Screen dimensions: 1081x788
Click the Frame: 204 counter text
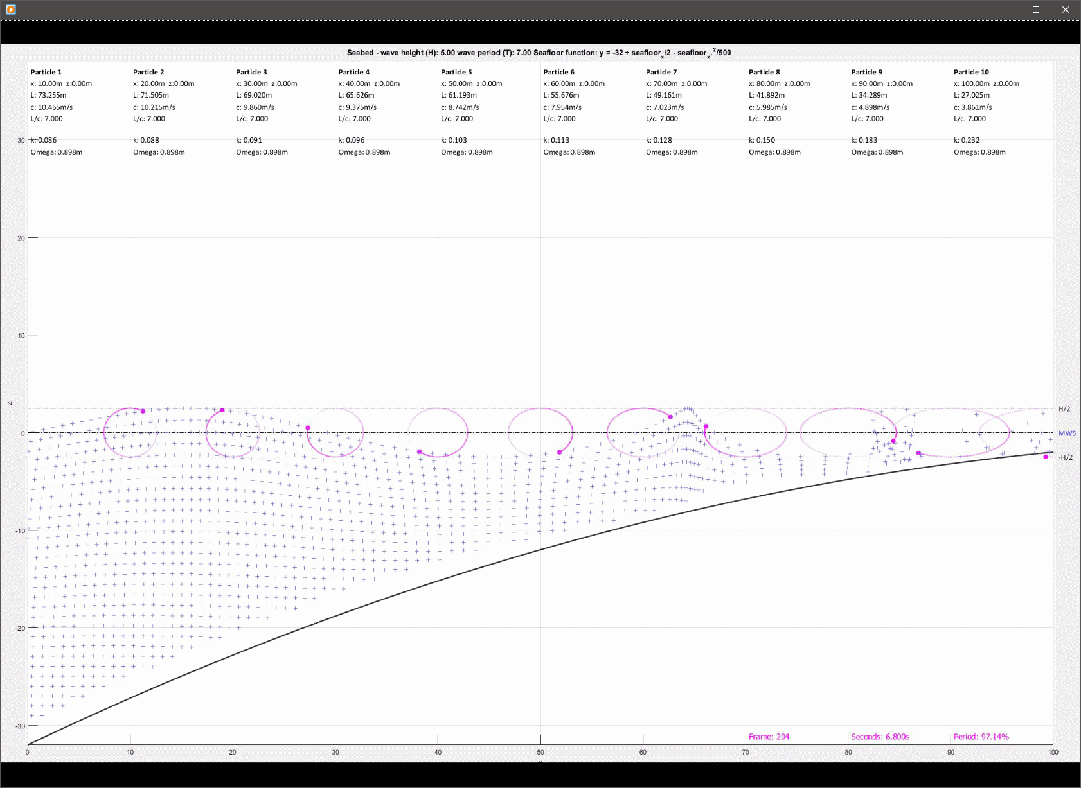point(769,737)
